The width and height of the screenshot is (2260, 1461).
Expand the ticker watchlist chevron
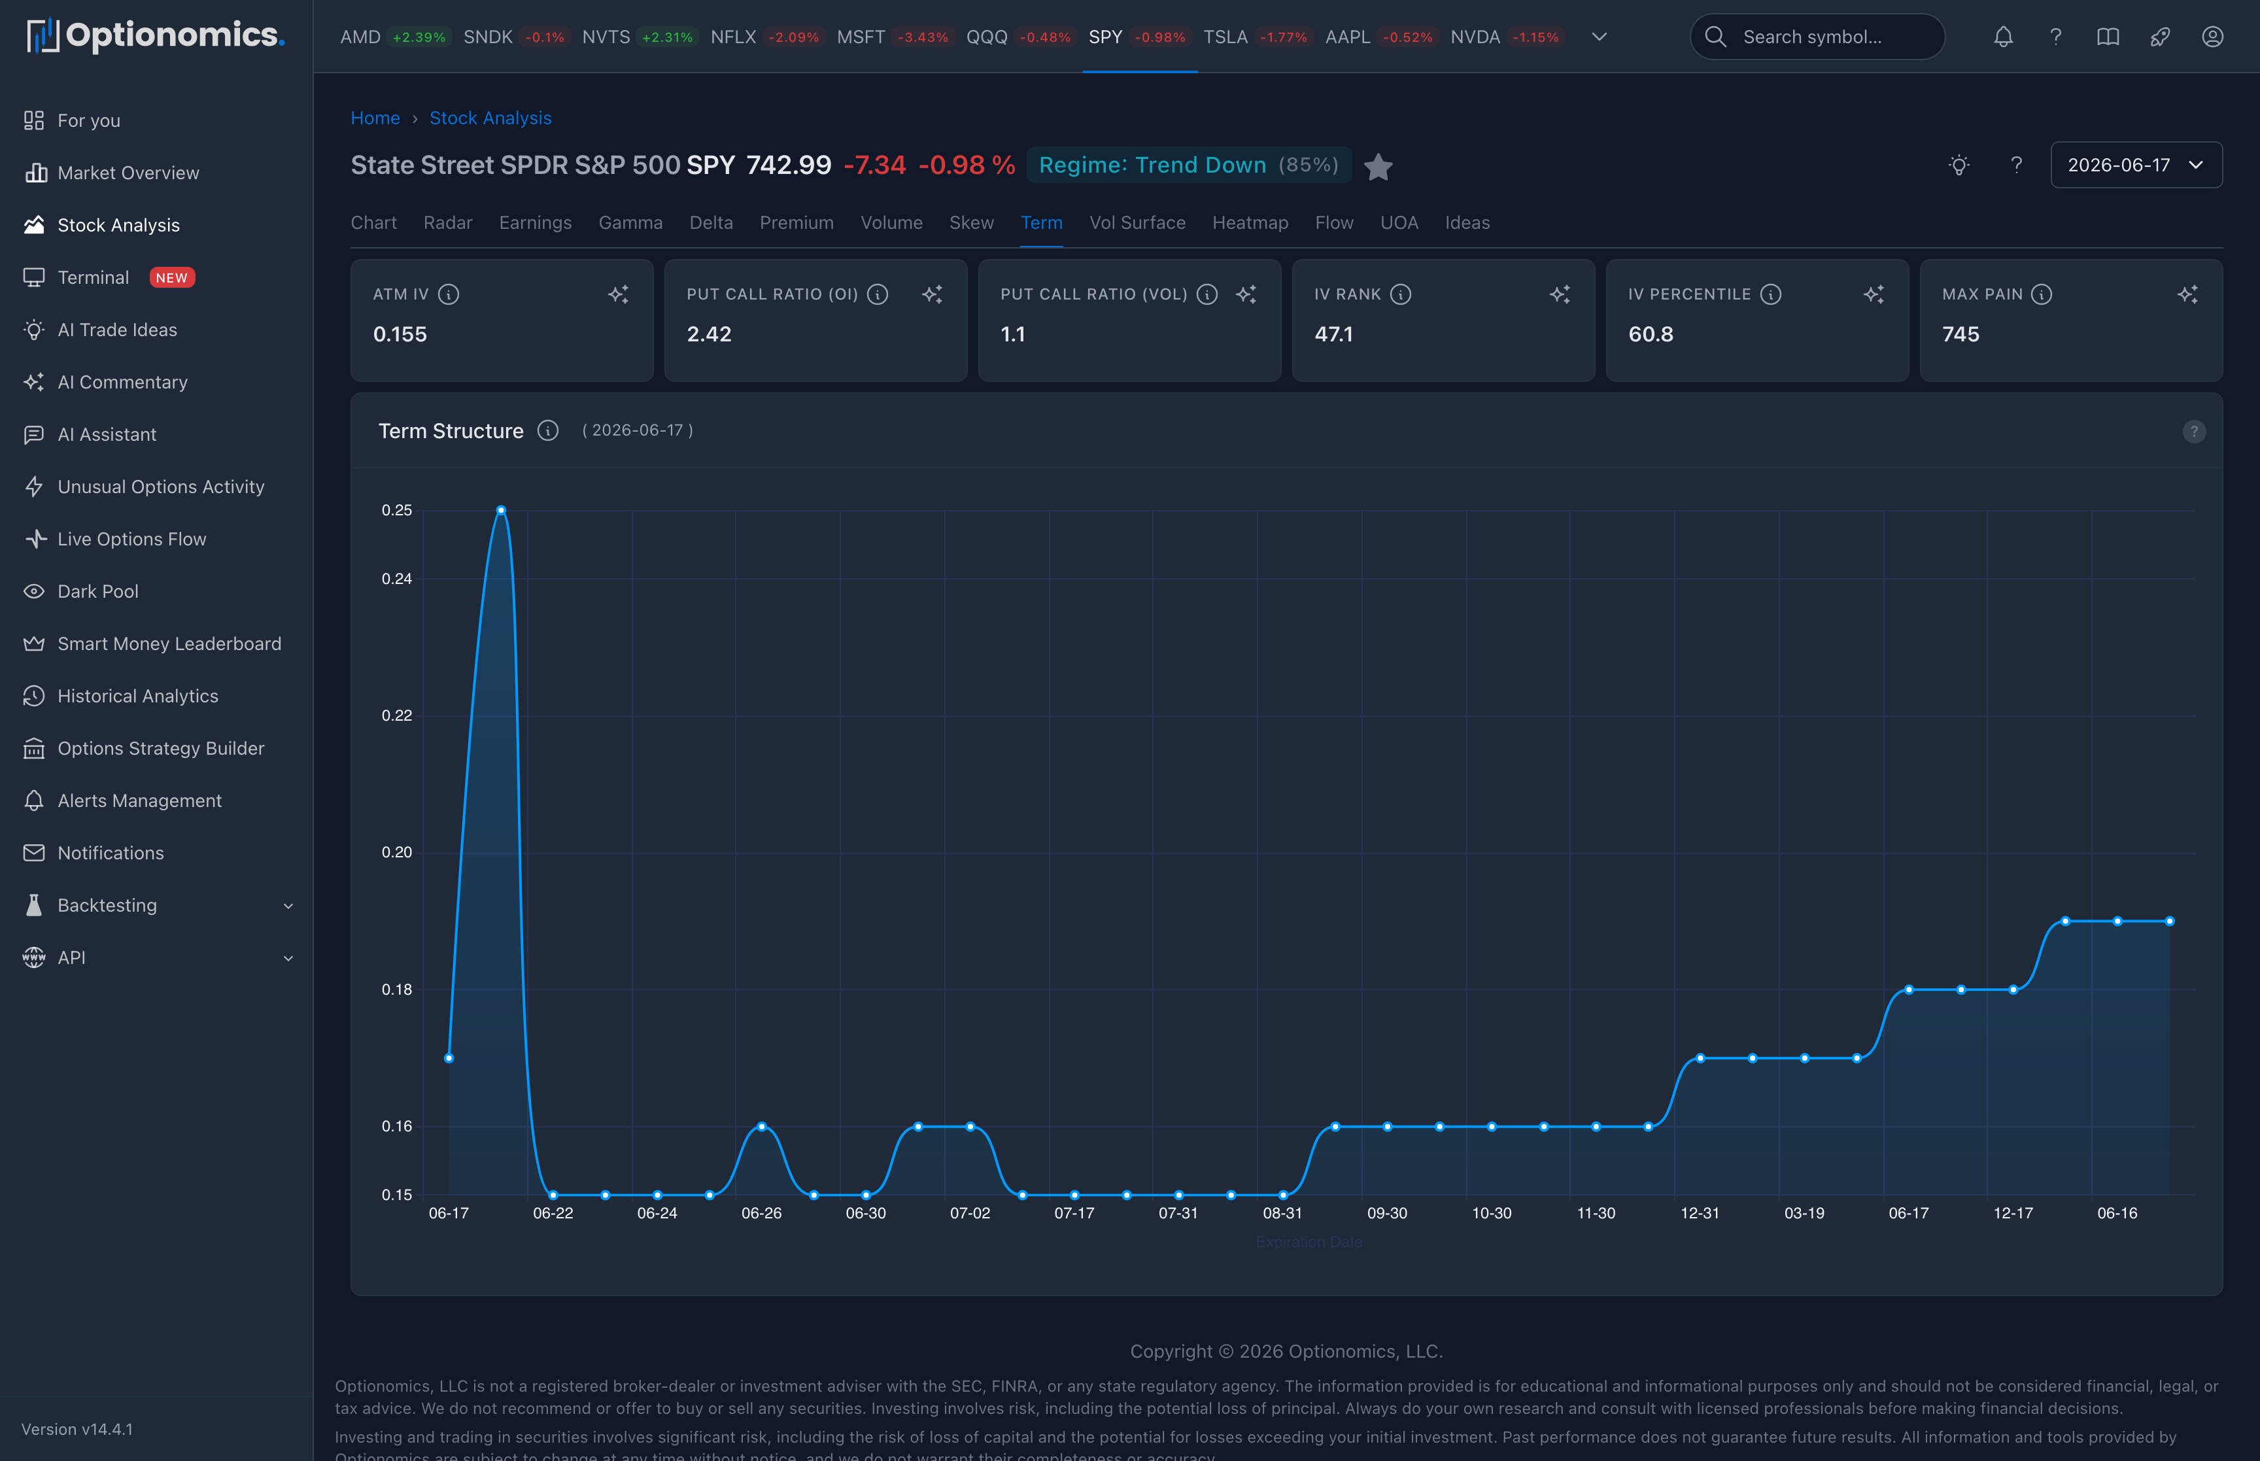coord(1599,37)
